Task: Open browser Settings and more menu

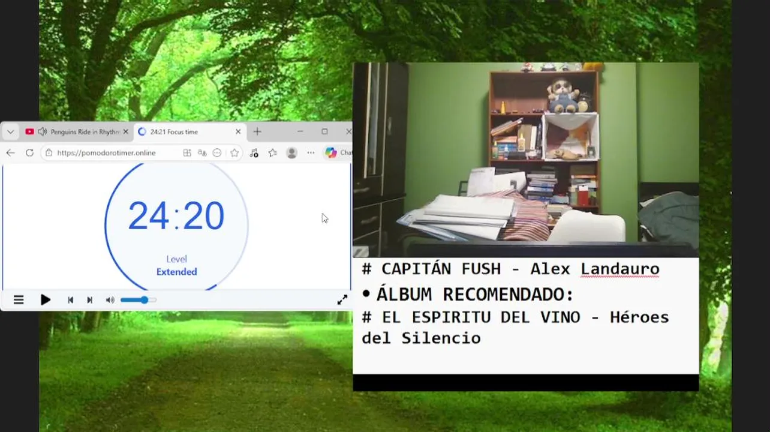Action: point(311,153)
